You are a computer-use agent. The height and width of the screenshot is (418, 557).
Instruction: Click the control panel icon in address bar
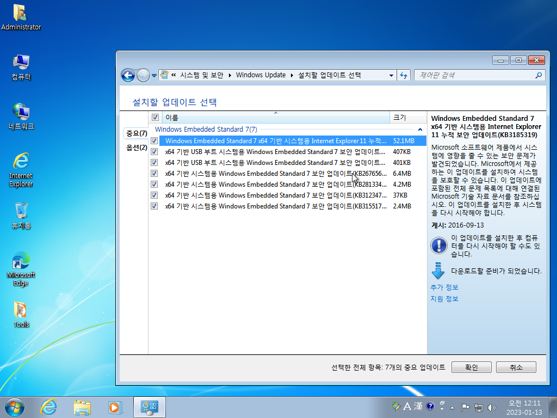coord(164,75)
